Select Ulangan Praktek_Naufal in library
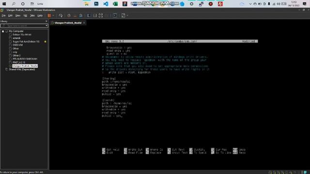 (25, 66)
